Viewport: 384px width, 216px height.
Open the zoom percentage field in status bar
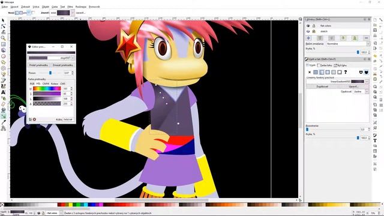[x=373, y=213]
